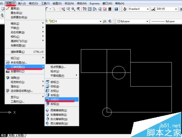Open the 格式(O) menu
The height and width of the screenshot is (138, 182).
pos(33,3)
